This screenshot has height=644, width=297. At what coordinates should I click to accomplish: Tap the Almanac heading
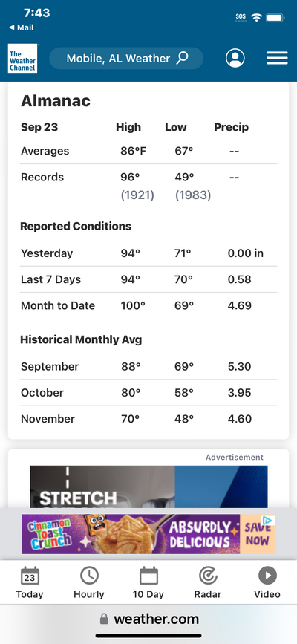tap(56, 100)
